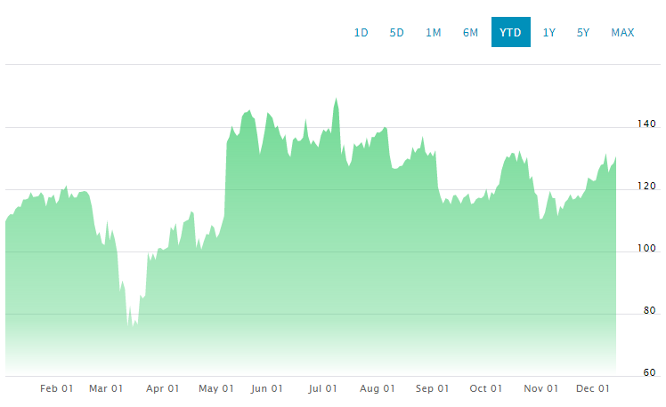This screenshot has height=407, width=666.
Task: Click the May 01 date label
Action: click(x=215, y=388)
